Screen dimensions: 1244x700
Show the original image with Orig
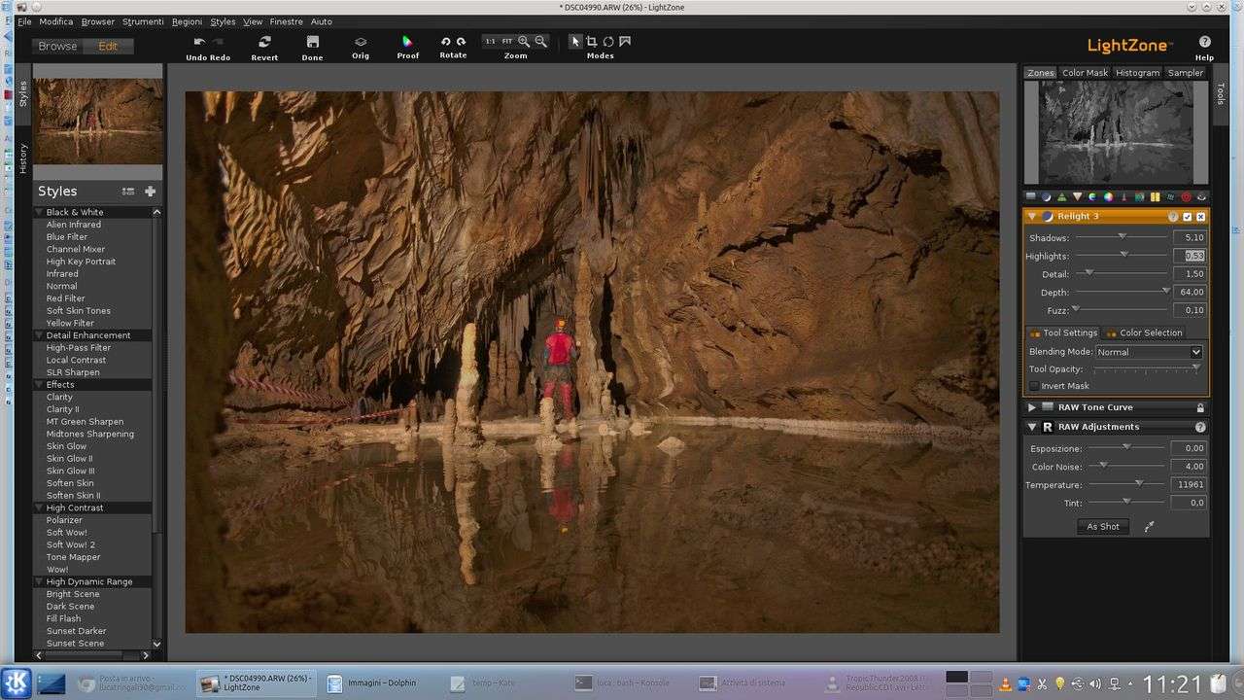click(x=361, y=42)
